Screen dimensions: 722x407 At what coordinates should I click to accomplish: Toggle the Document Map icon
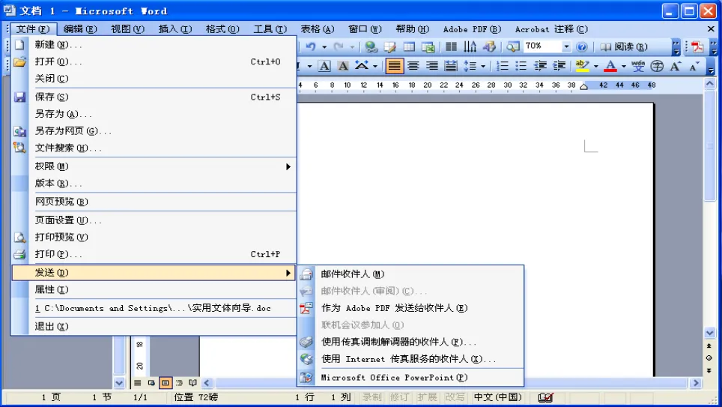(512, 46)
